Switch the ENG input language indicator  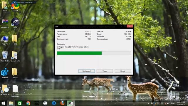click(173, 103)
